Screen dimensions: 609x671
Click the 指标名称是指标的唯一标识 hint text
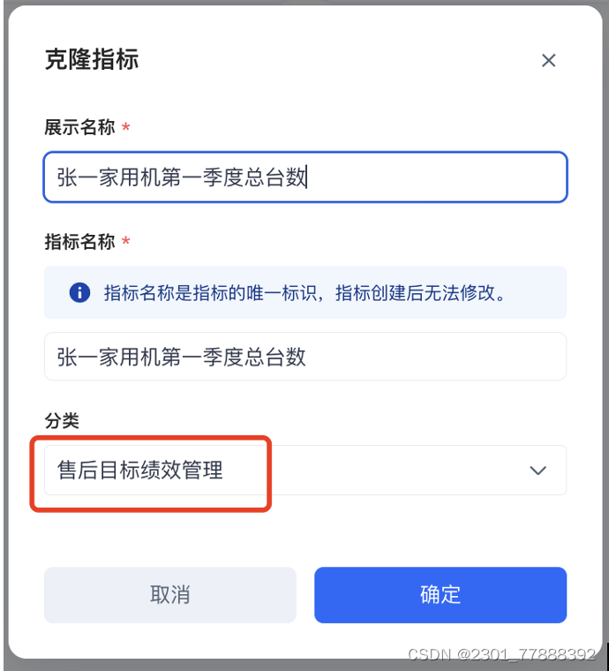point(304,293)
